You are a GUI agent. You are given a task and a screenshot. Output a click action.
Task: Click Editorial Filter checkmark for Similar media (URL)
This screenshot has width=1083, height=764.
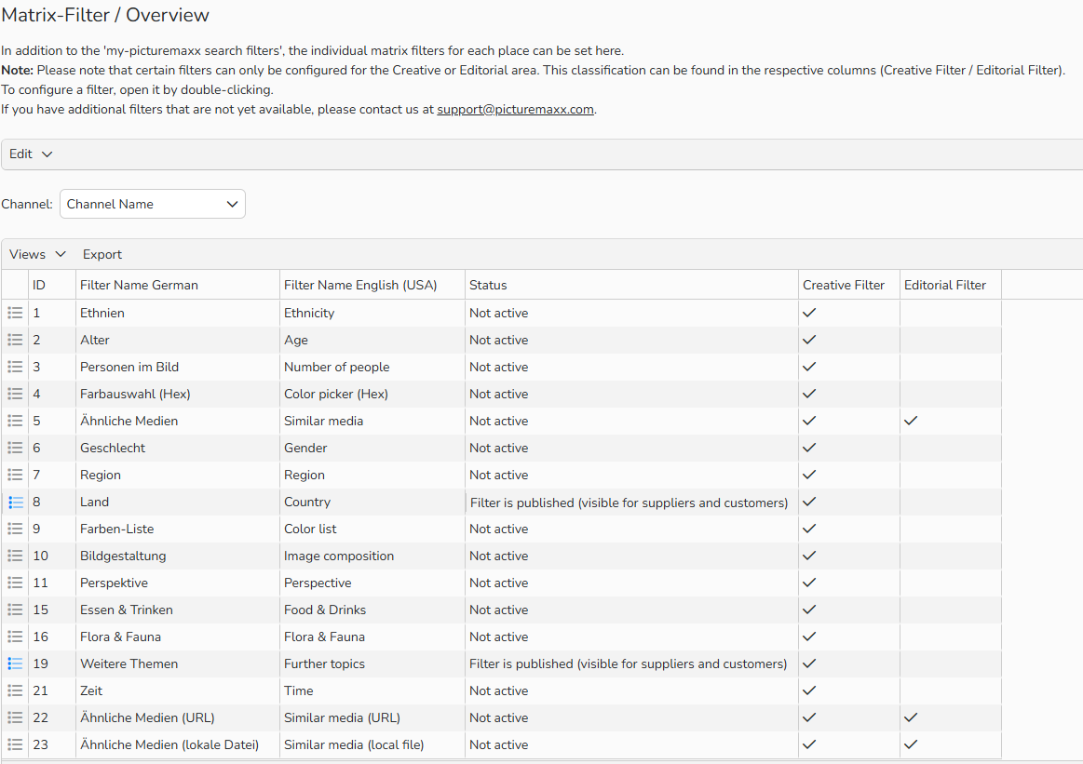[x=911, y=717]
